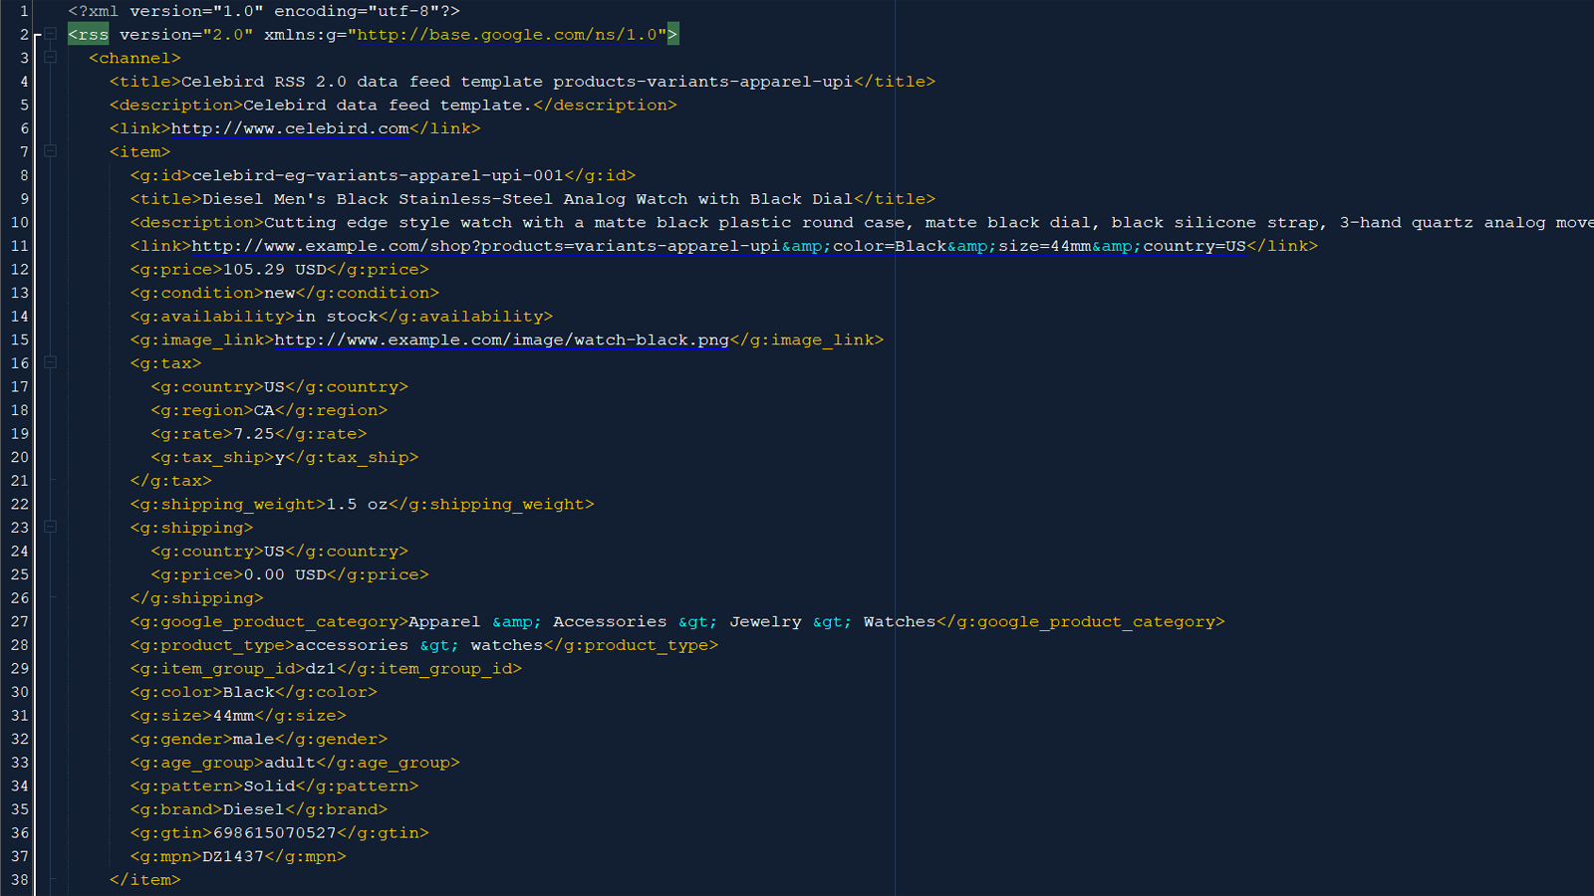This screenshot has width=1594, height=896.
Task: Collapse the channel element fold marker
Action: click(x=50, y=58)
